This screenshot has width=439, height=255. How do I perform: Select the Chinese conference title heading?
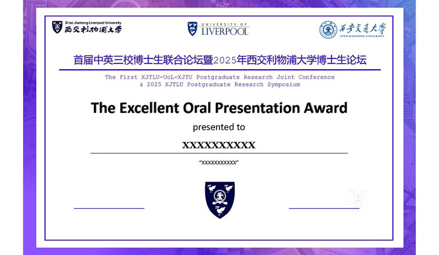(x=220, y=60)
